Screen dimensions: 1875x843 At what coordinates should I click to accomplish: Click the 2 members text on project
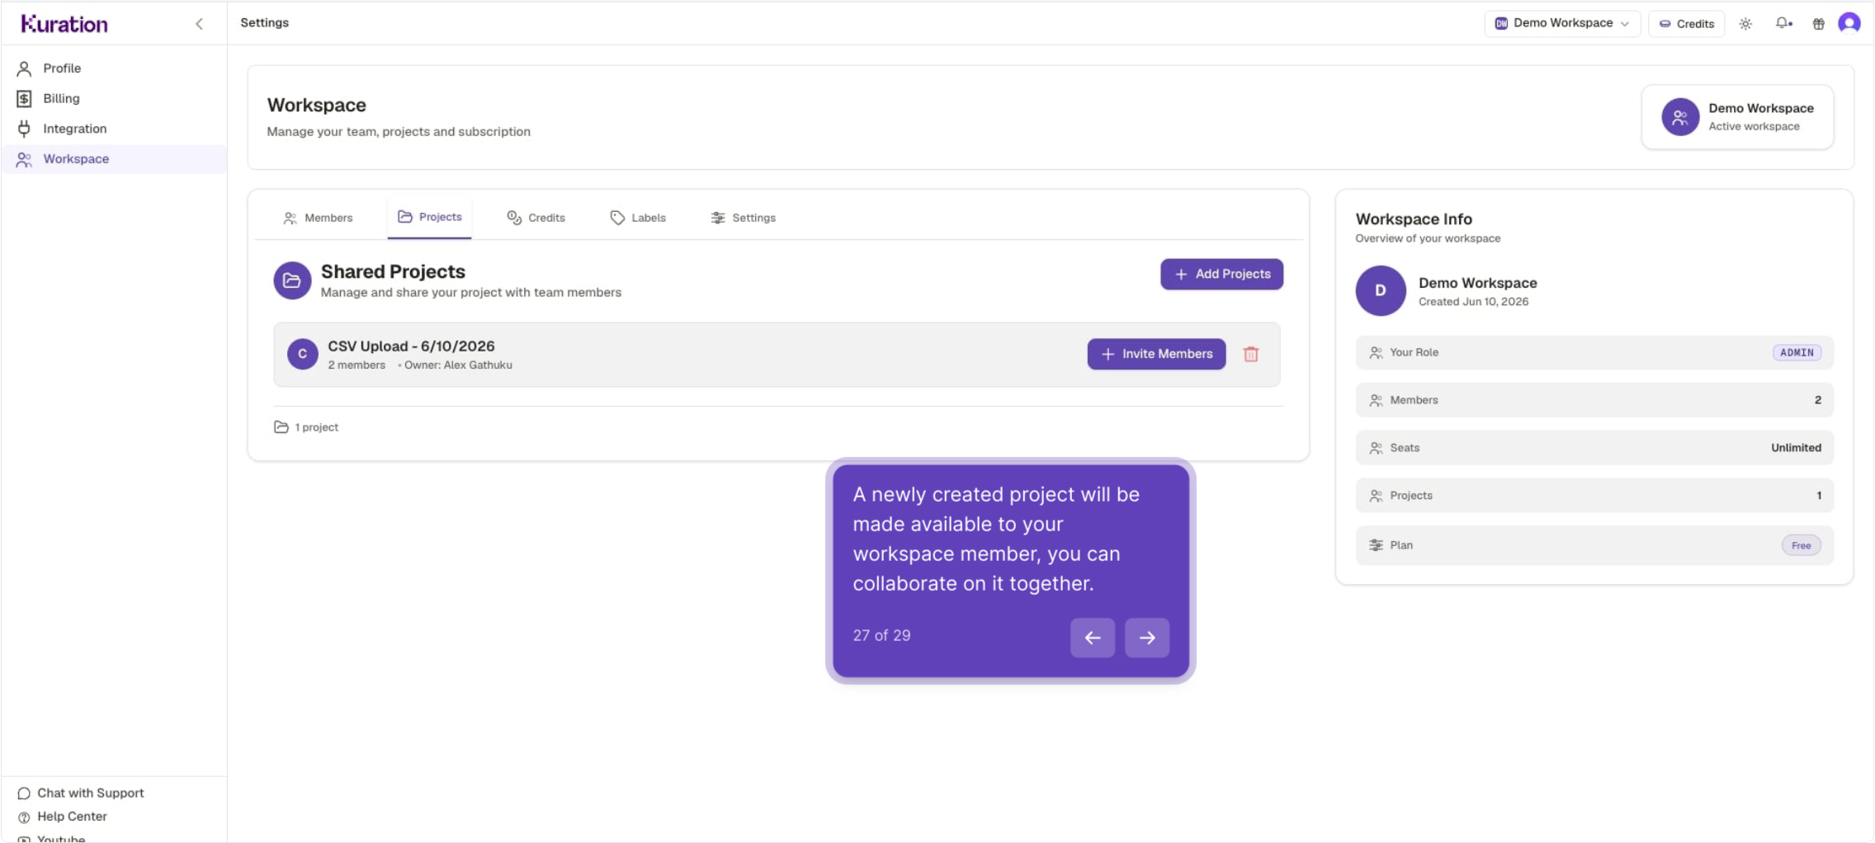click(x=357, y=365)
